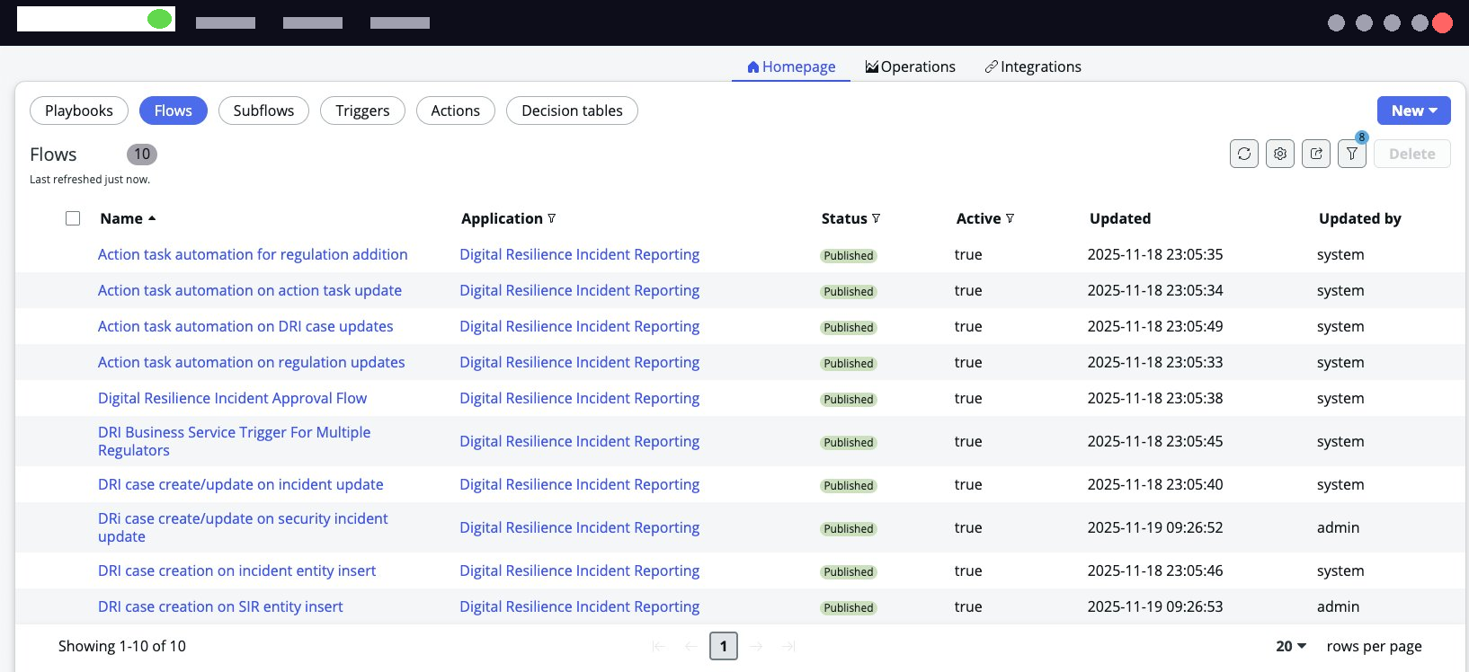Switch to the Triggers tab
The width and height of the screenshot is (1469, 672).
363,111
